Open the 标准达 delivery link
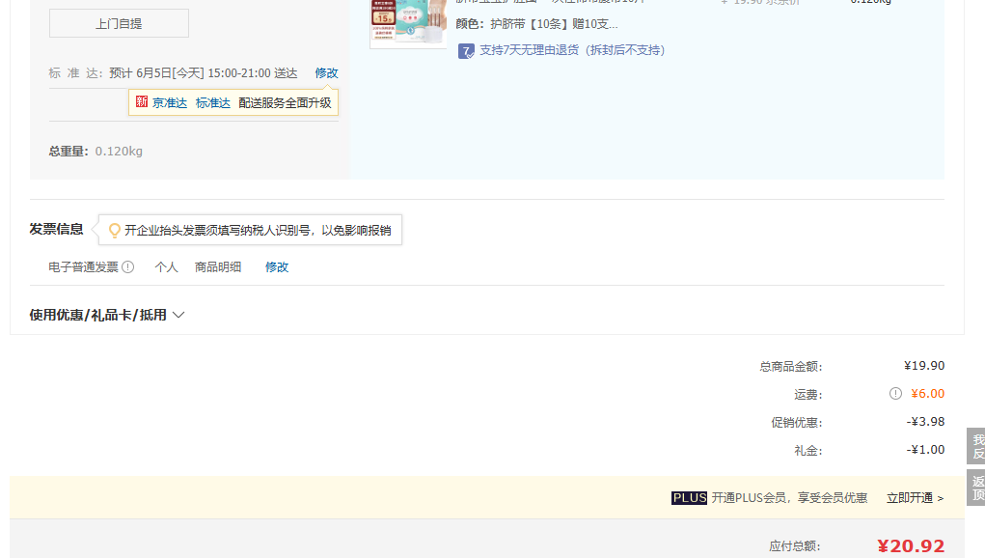Image resolution: width=985 pixels, height=558 pixels. tap(213, 103)
